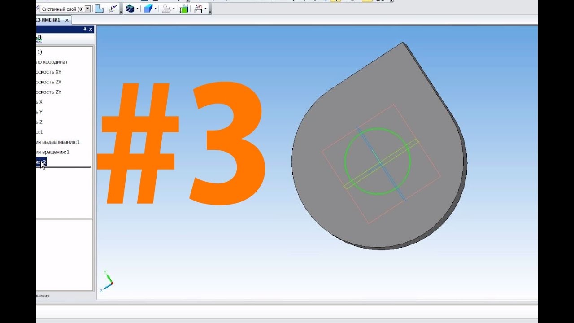Pin the model tree panel
The image size is (574, 323).
(x=85, y=29)
